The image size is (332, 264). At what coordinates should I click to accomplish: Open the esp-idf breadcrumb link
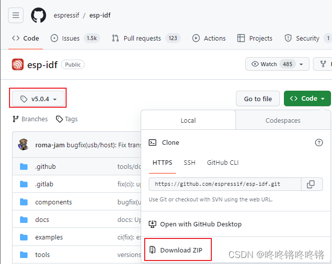click(100, 15)
